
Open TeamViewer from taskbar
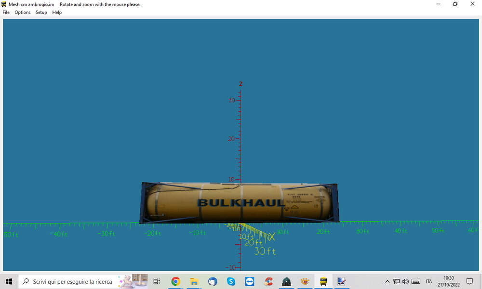point(249,281)
